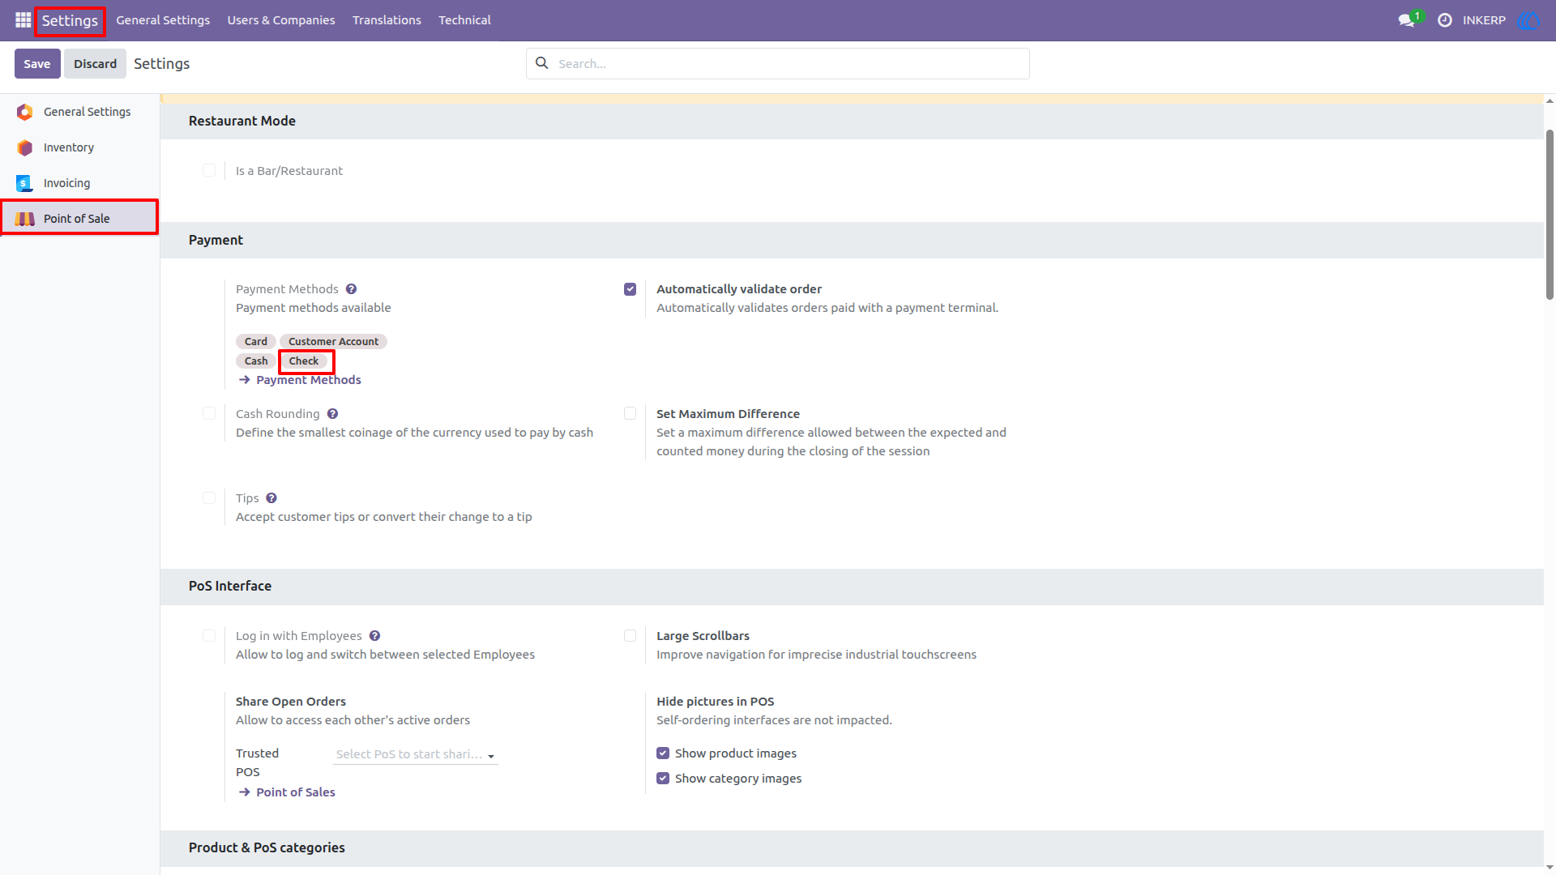Open the conversations chat icon
Screen dimensions: 1556x875
pos(1406,20)
